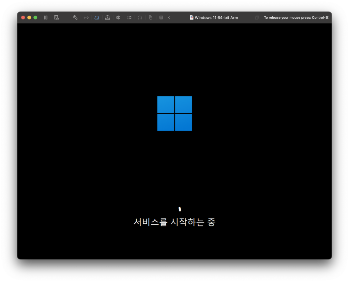The image size is (349, 282).
Task: Click the Windows VM document icon beside the title
Action: tap(192, 17)
